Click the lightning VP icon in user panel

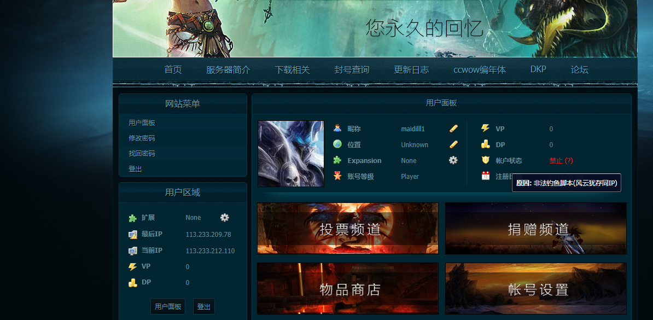tap(485, 129)
